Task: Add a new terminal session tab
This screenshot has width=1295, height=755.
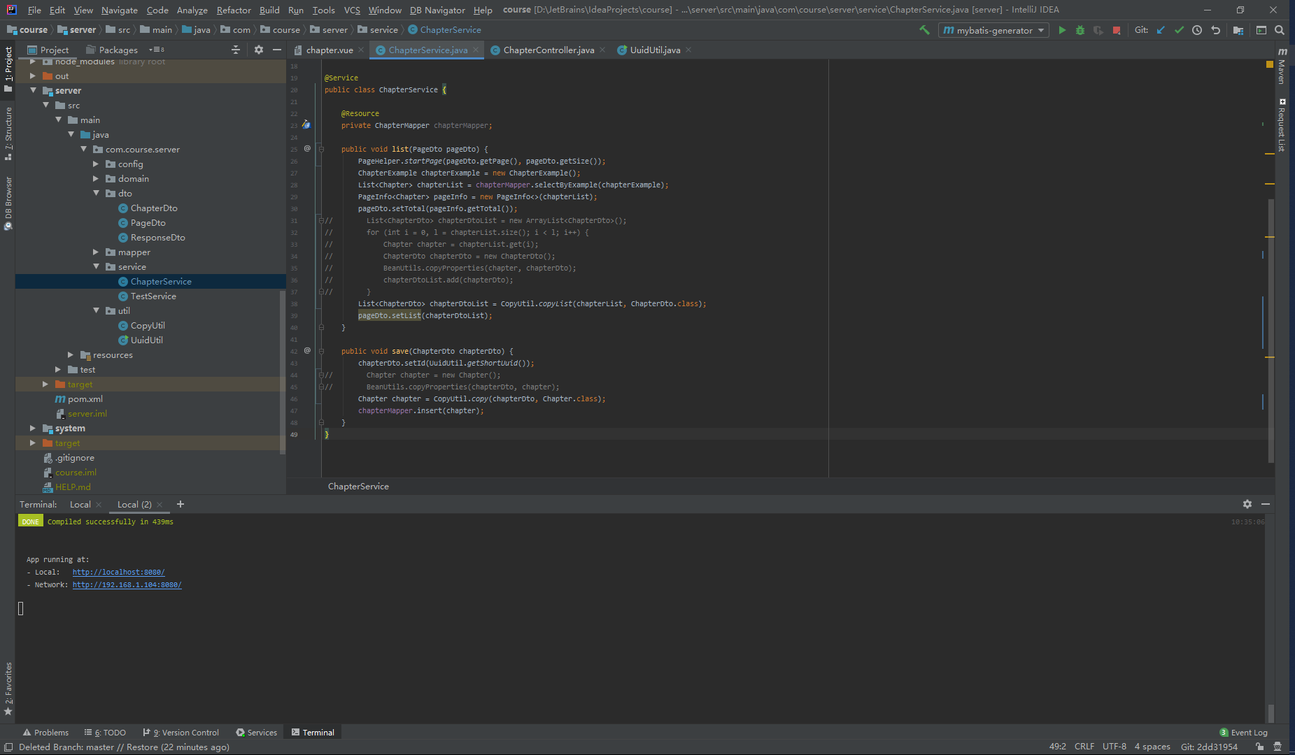Action: click(x=181, y=504)
